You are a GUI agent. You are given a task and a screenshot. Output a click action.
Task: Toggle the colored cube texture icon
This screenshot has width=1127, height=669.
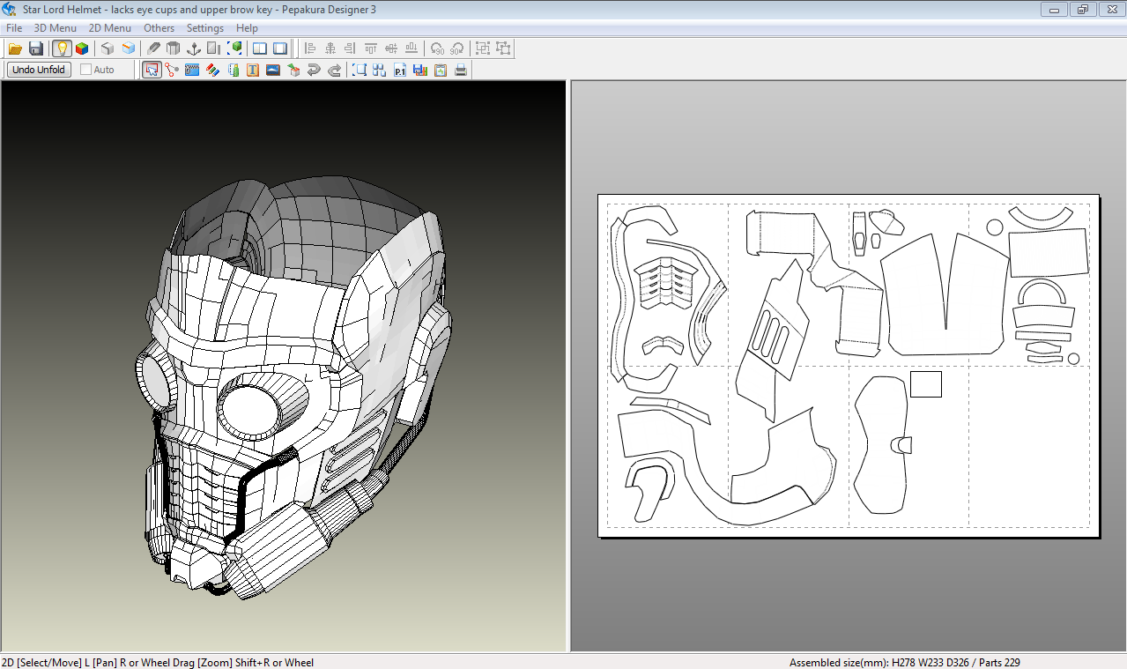coord(82,48)
